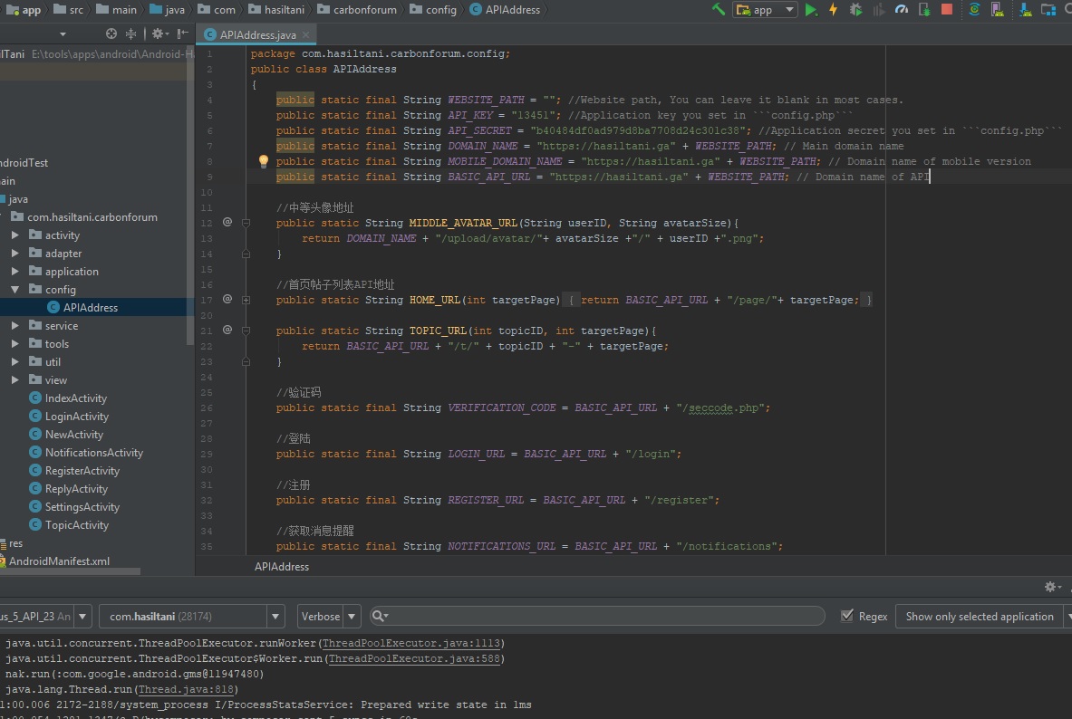Click the hasiltani breadcrumb
Viewport: 1072px width, 719px height.
[x=277, y=10]
